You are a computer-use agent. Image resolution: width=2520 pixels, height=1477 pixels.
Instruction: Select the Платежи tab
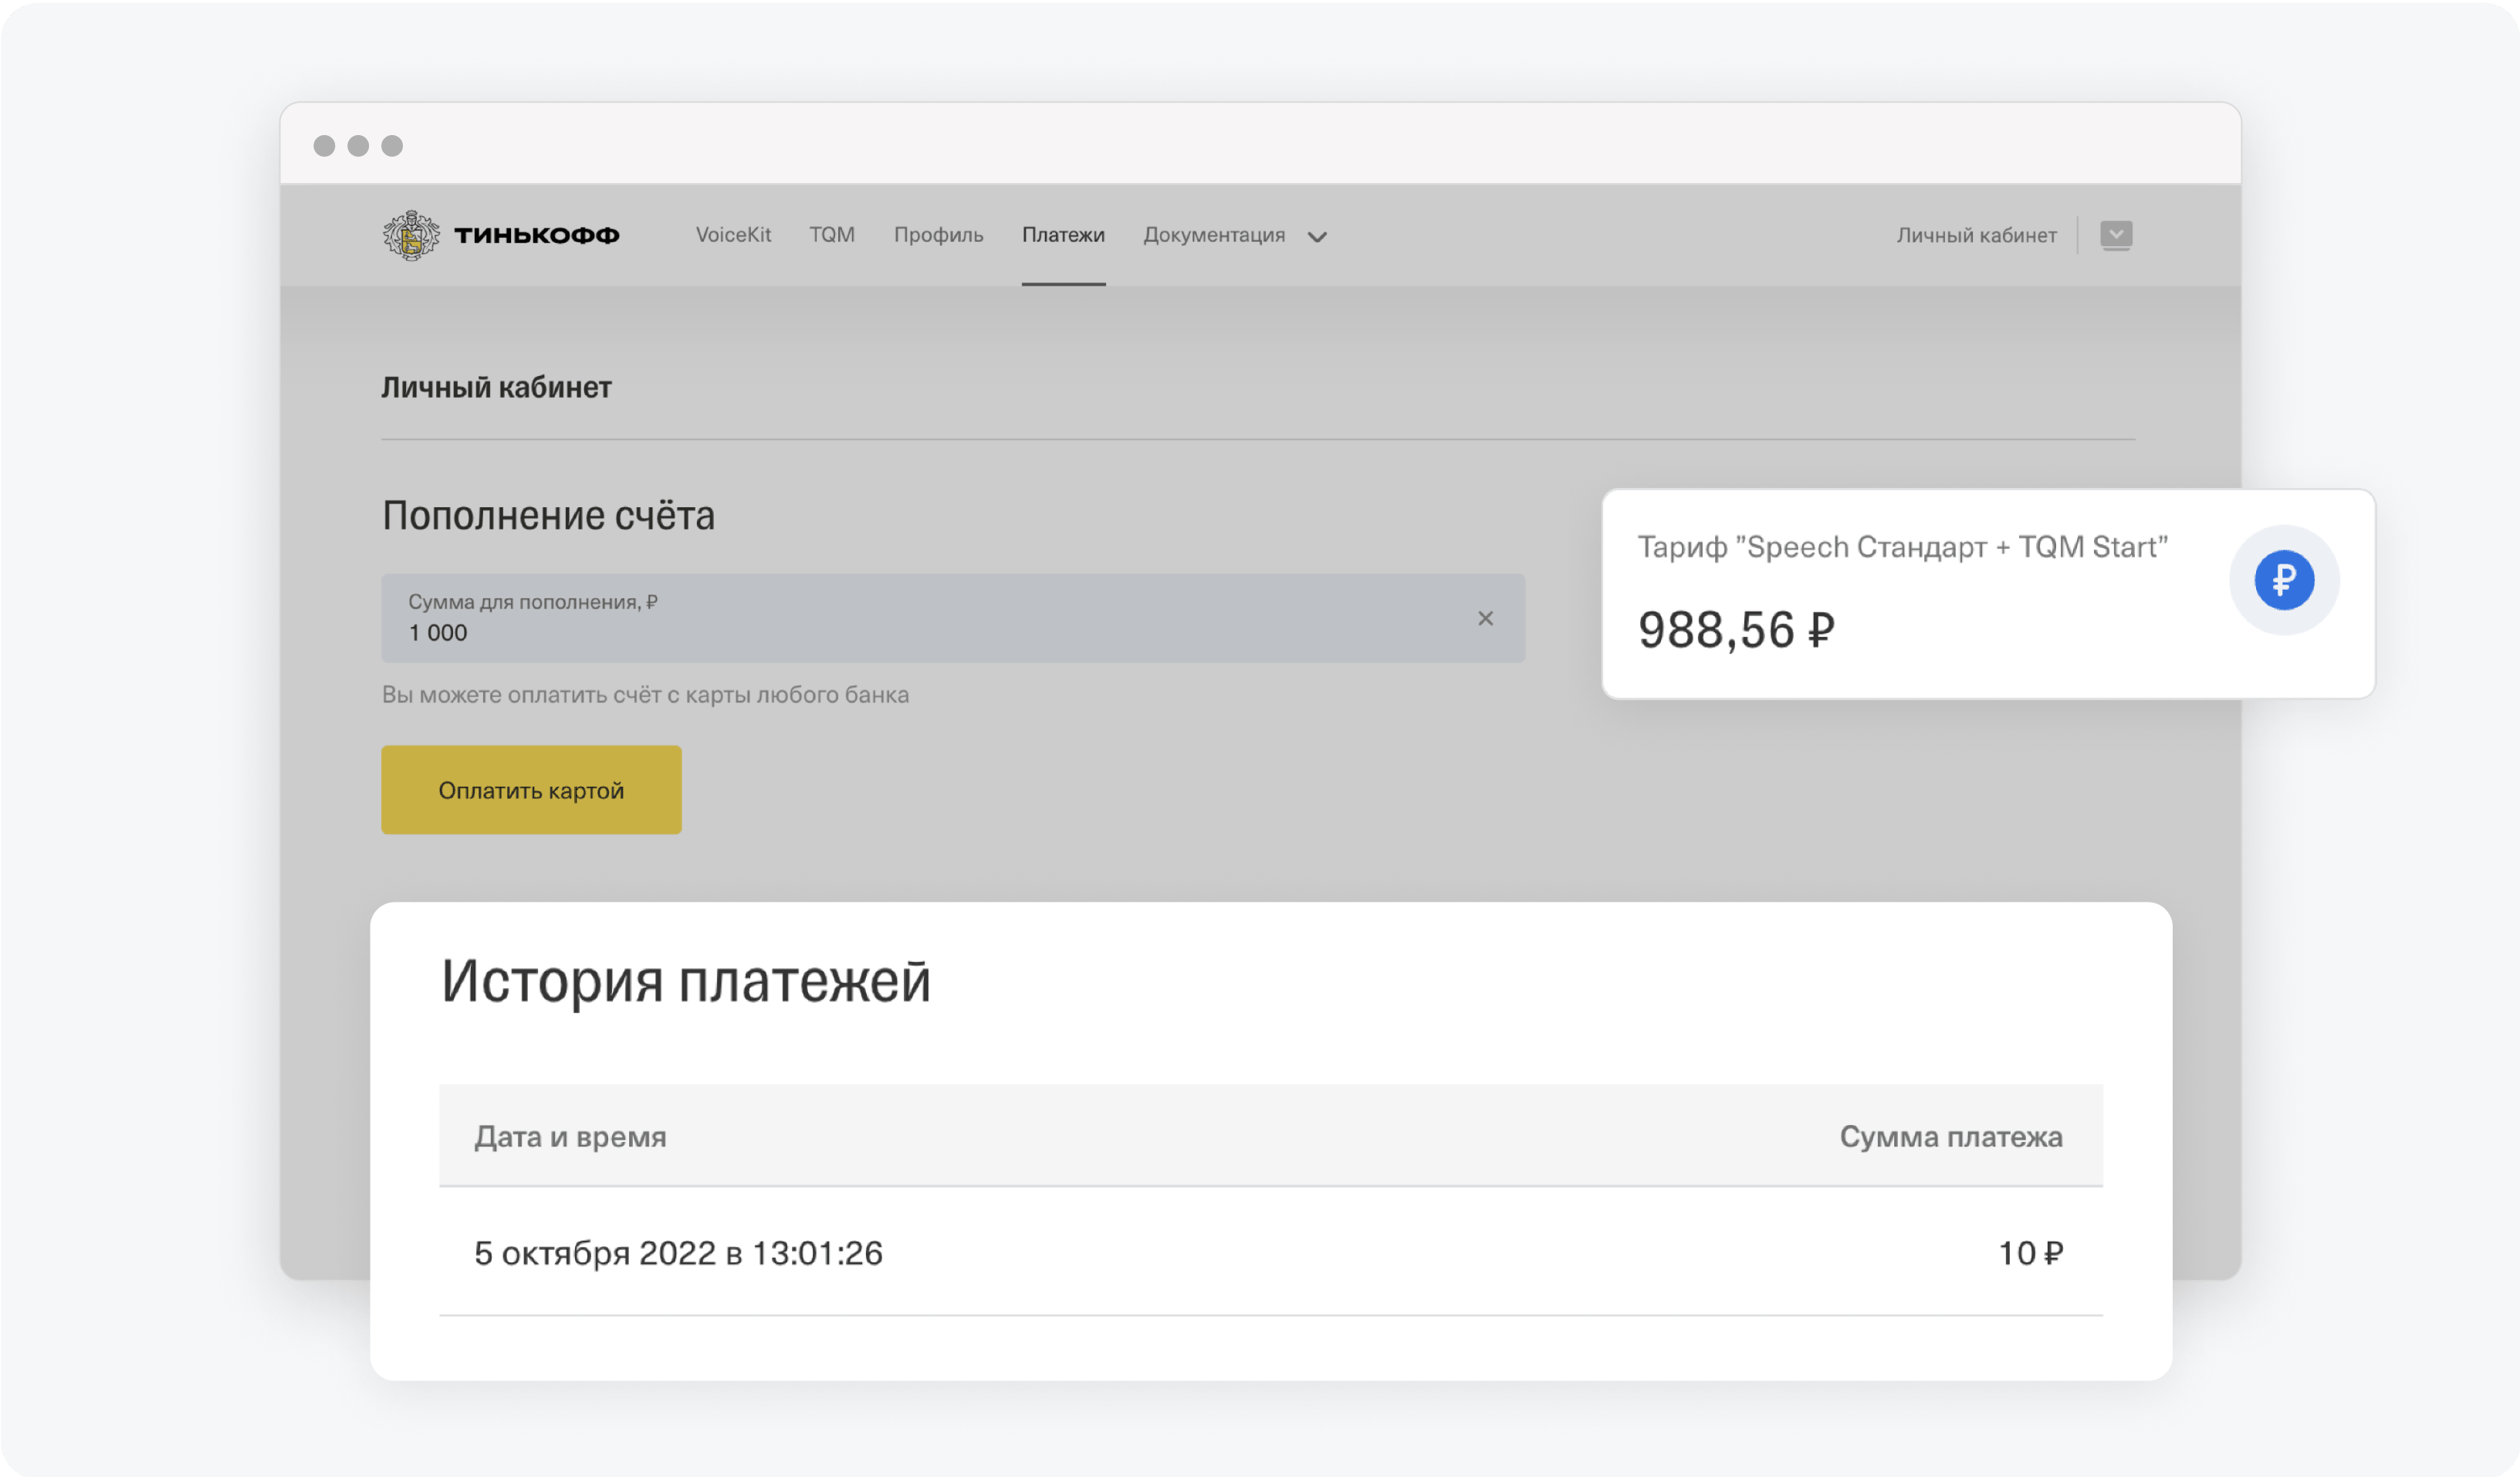pos(1063,234)
